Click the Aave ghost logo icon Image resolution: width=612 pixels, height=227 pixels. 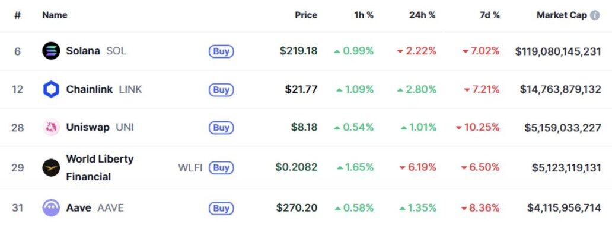click(51, 207)
